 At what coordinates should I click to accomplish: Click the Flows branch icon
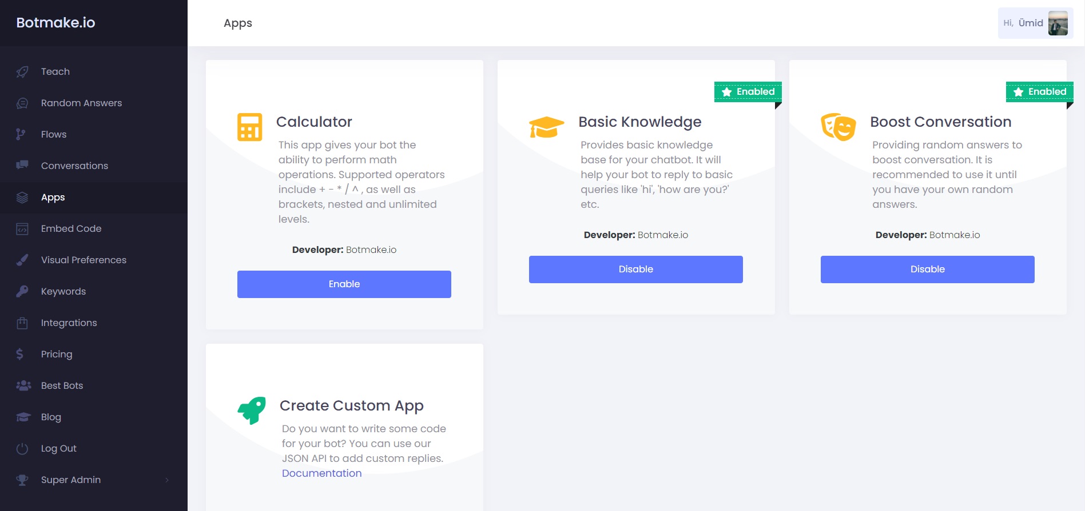point(21,134)
